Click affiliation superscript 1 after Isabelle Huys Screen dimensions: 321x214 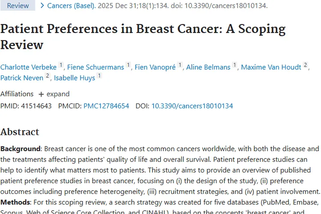coord(99,76)
